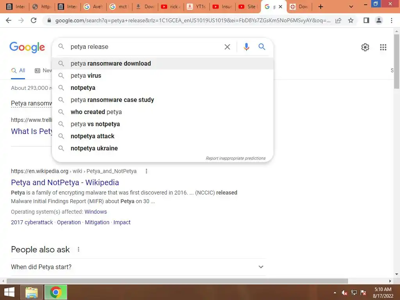This screenshot has width=400, height=300.
Task: Open the tab search dropdown arrow
Action: pyautogui.click(x=351, y=7)
